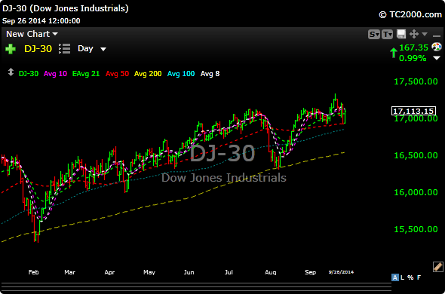Select logarithmic scale L toggle
Viewport: 445px width, 294px height.
coord(403,277)
